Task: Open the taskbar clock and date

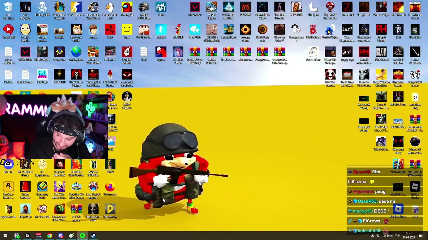Action: pos(409,236)
